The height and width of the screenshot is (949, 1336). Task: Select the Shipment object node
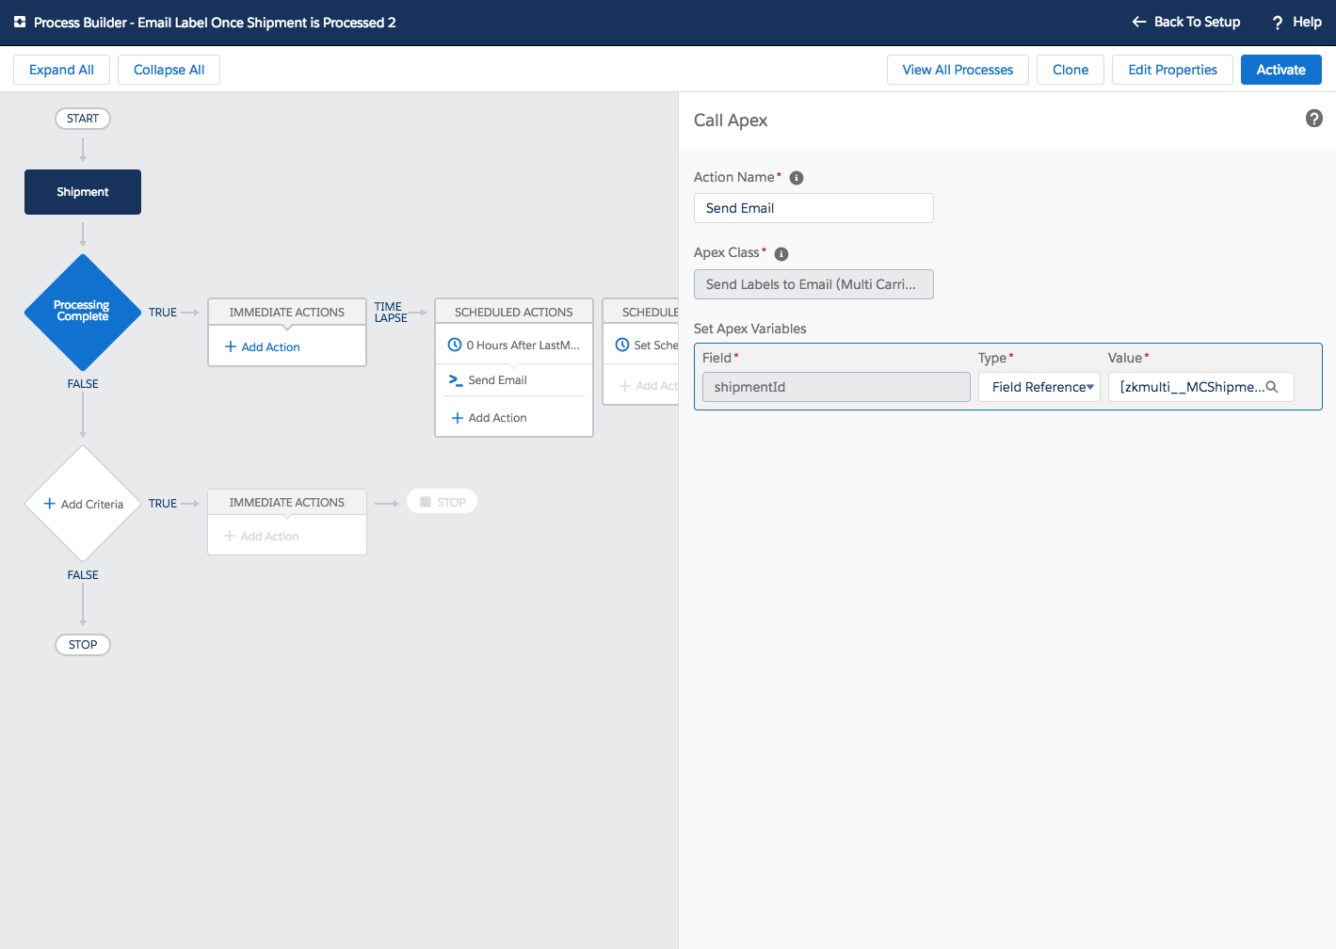(x=83, y=192)
